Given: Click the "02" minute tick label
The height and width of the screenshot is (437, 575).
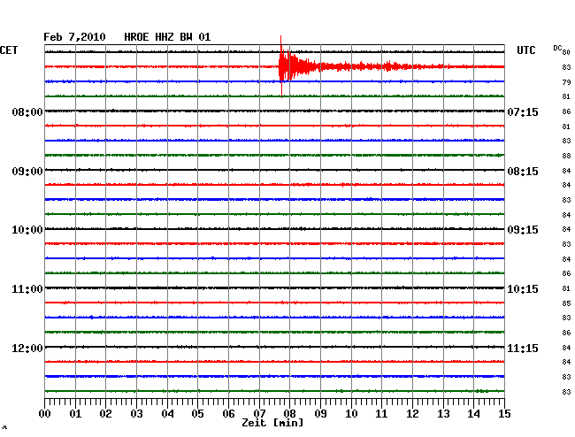Looking at the screenshot, I should click(x=105, y=414).
